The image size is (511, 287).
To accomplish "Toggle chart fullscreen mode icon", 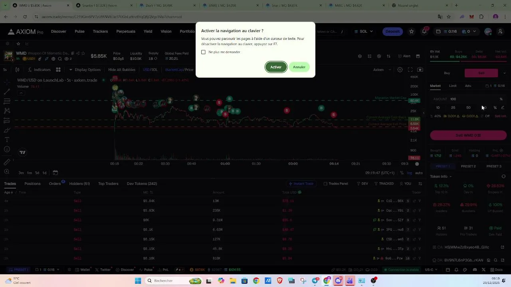I will 410,69.
